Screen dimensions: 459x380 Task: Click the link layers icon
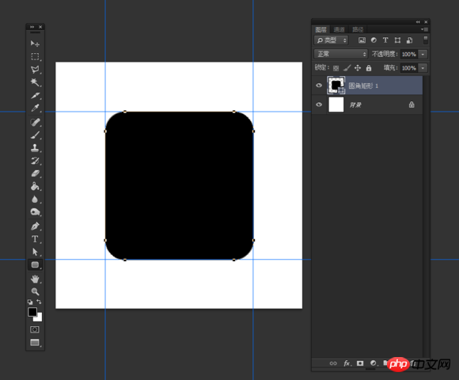[x=333, y=363]
